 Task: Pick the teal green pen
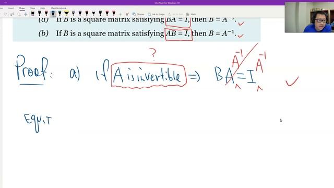tap(60, 14)
